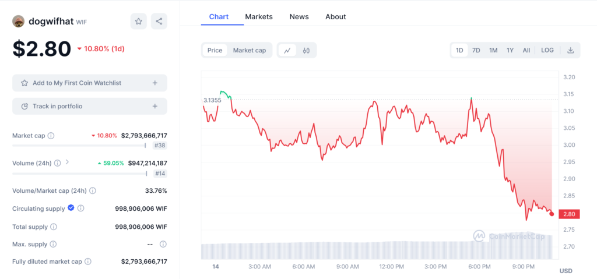Switch to the News tab
This screenshot has width=597, height=279.
tap(299, 17)
